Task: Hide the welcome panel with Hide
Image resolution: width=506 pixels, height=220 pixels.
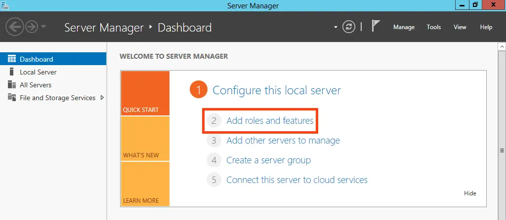Action: point(470,193)
